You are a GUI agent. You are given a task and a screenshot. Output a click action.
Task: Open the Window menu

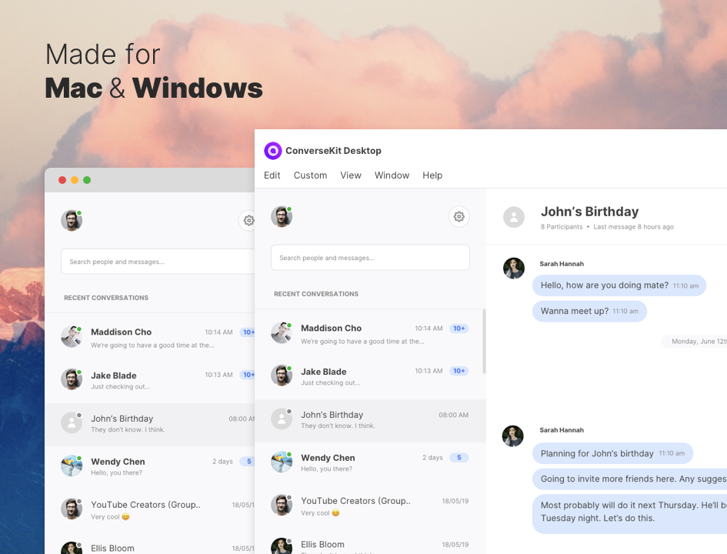pyautogui.click(x=392, y=175)
